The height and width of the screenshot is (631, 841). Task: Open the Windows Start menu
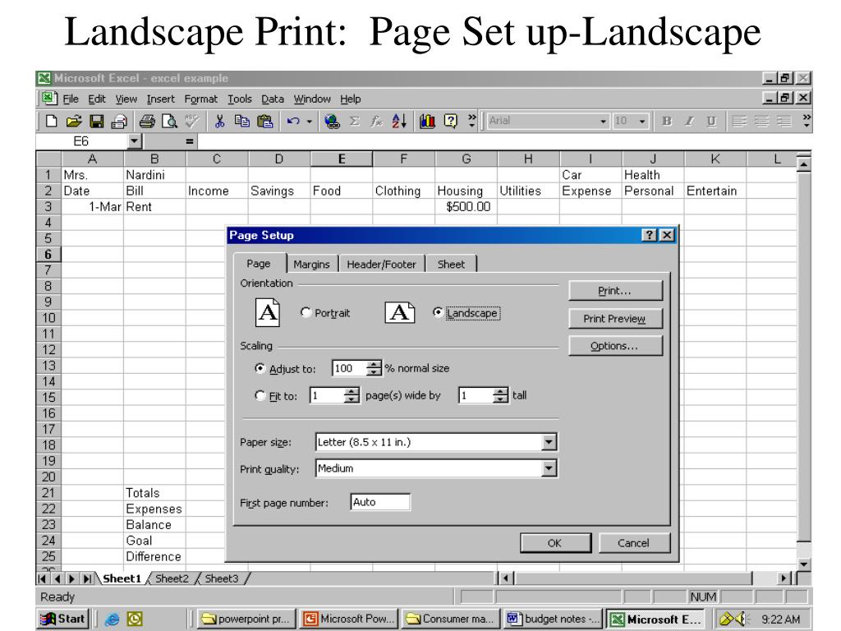tap(62, 619)
